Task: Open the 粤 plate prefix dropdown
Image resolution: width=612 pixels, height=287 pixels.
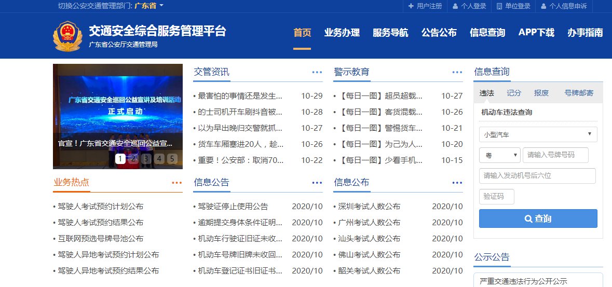Action: [x=499, y=155]
